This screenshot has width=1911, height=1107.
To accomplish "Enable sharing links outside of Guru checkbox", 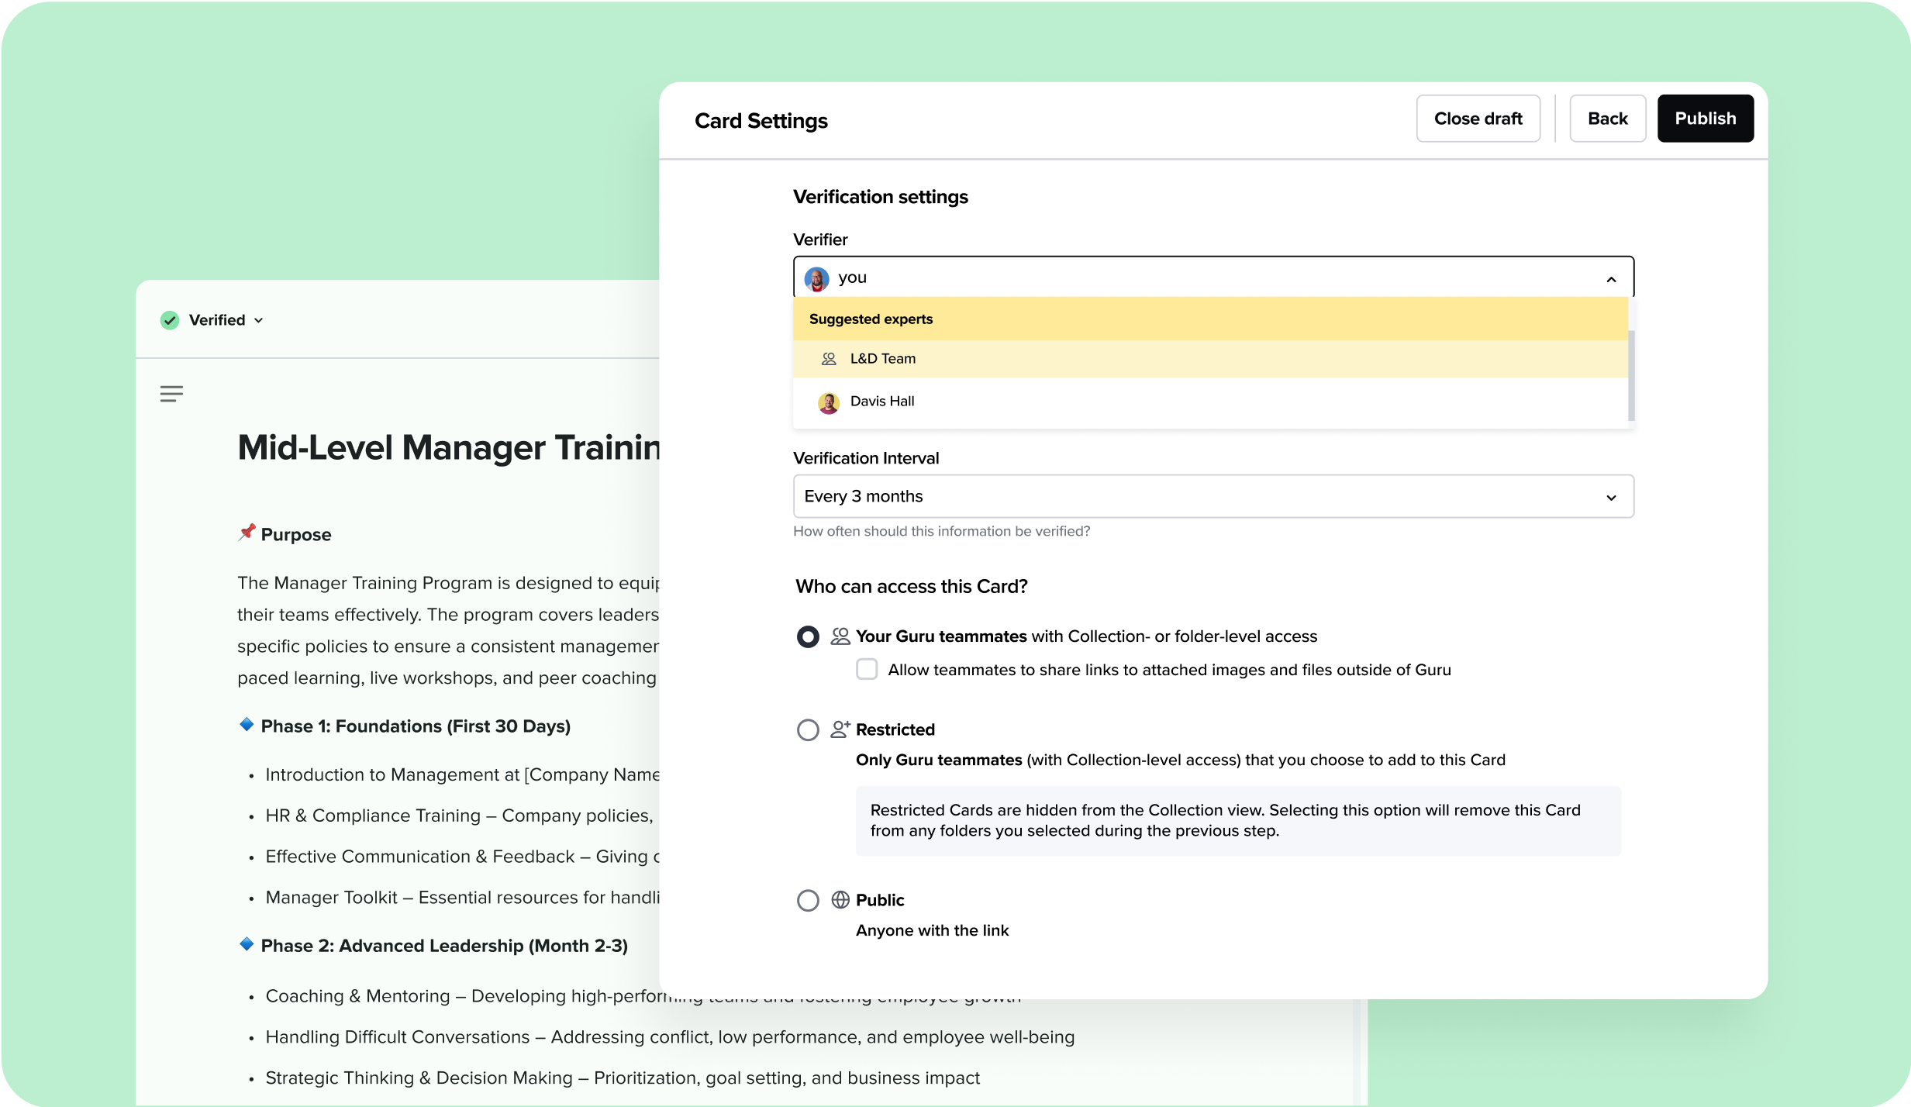I will 867,670.
